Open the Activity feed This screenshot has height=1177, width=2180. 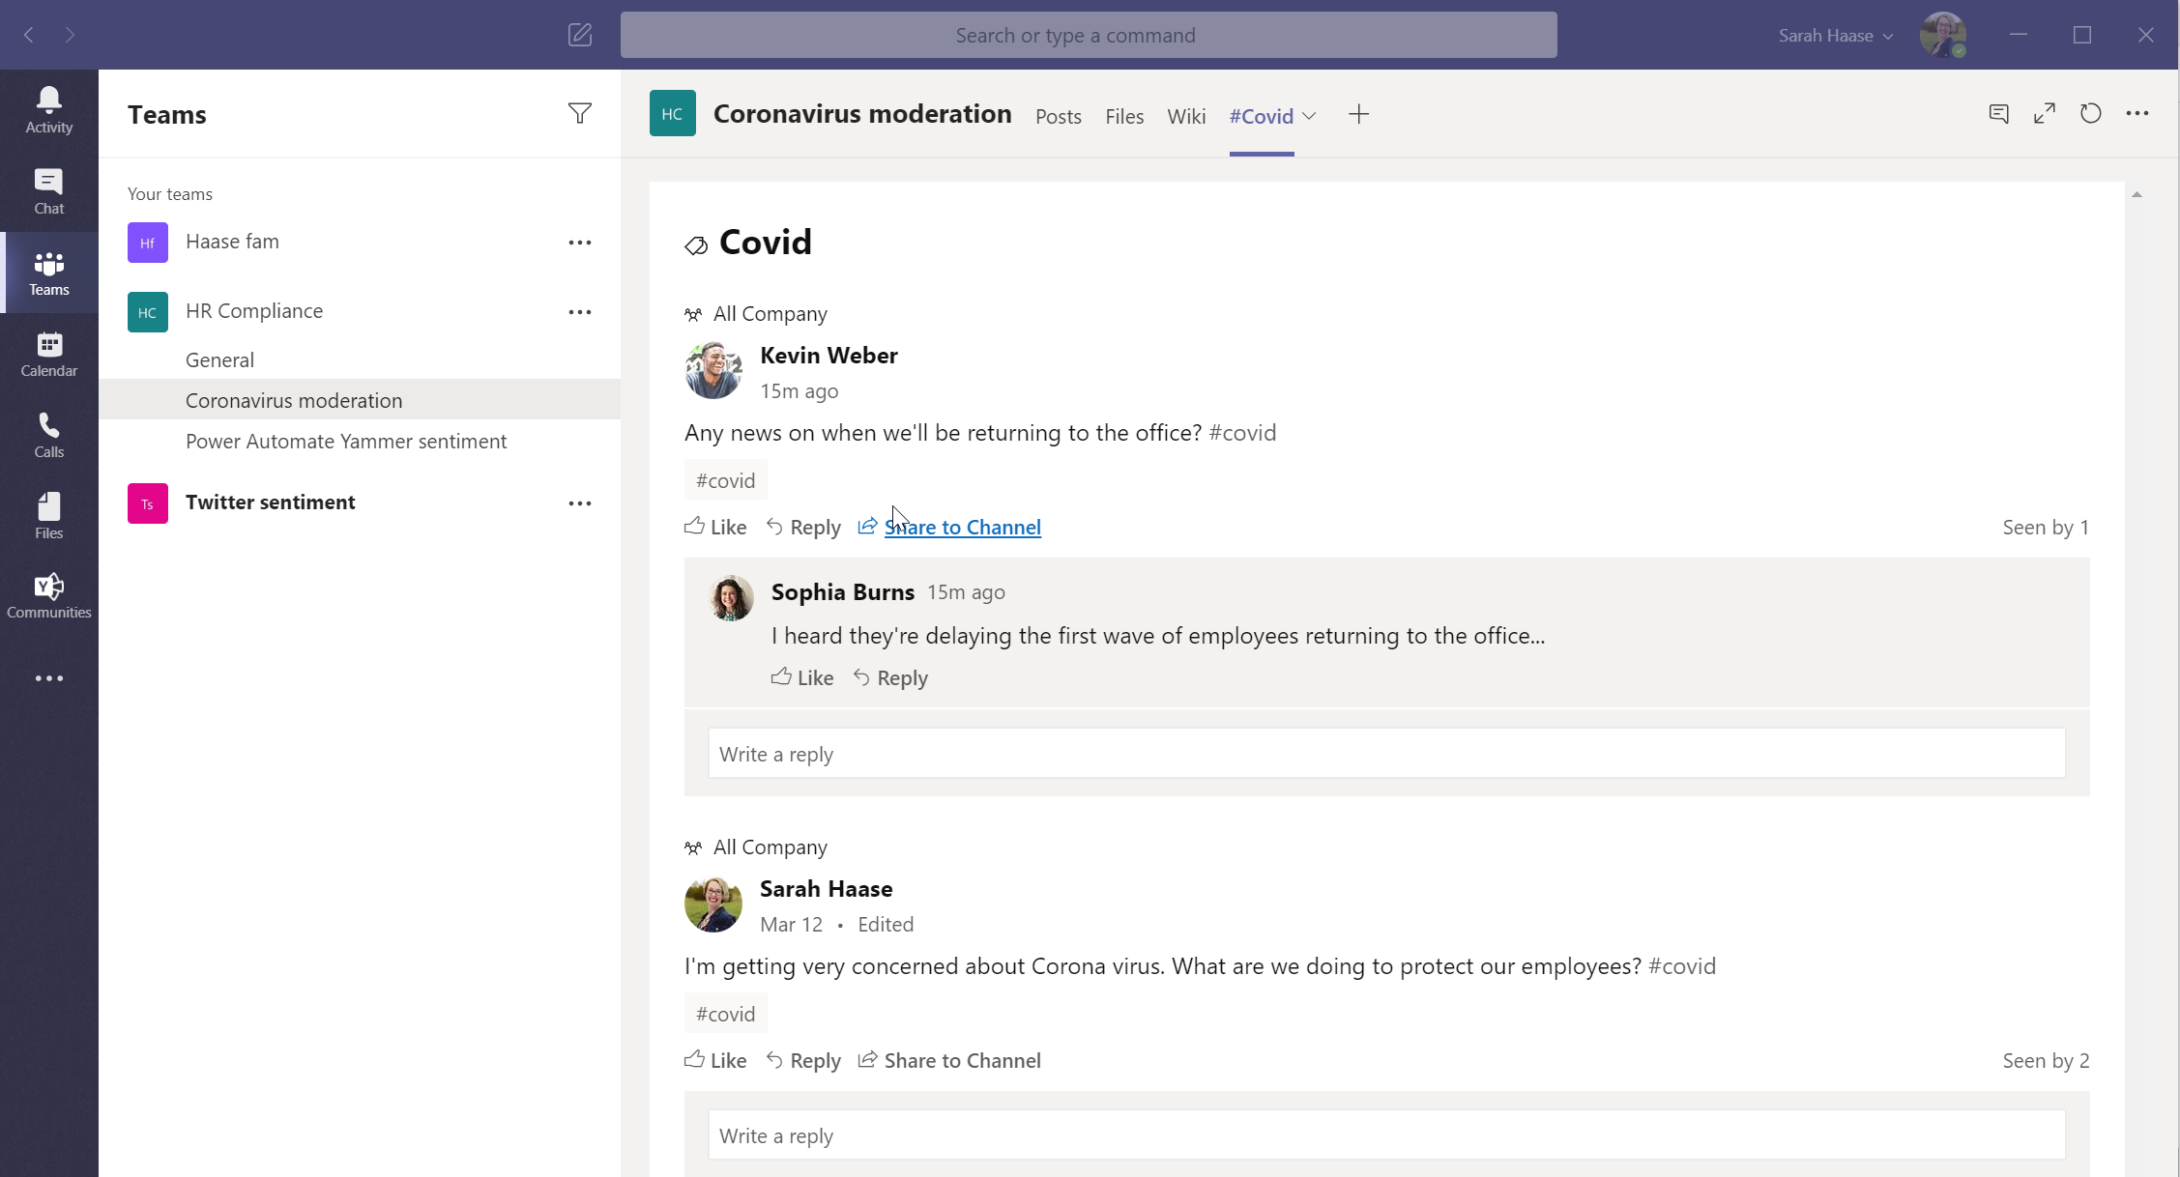coord(48,108)
